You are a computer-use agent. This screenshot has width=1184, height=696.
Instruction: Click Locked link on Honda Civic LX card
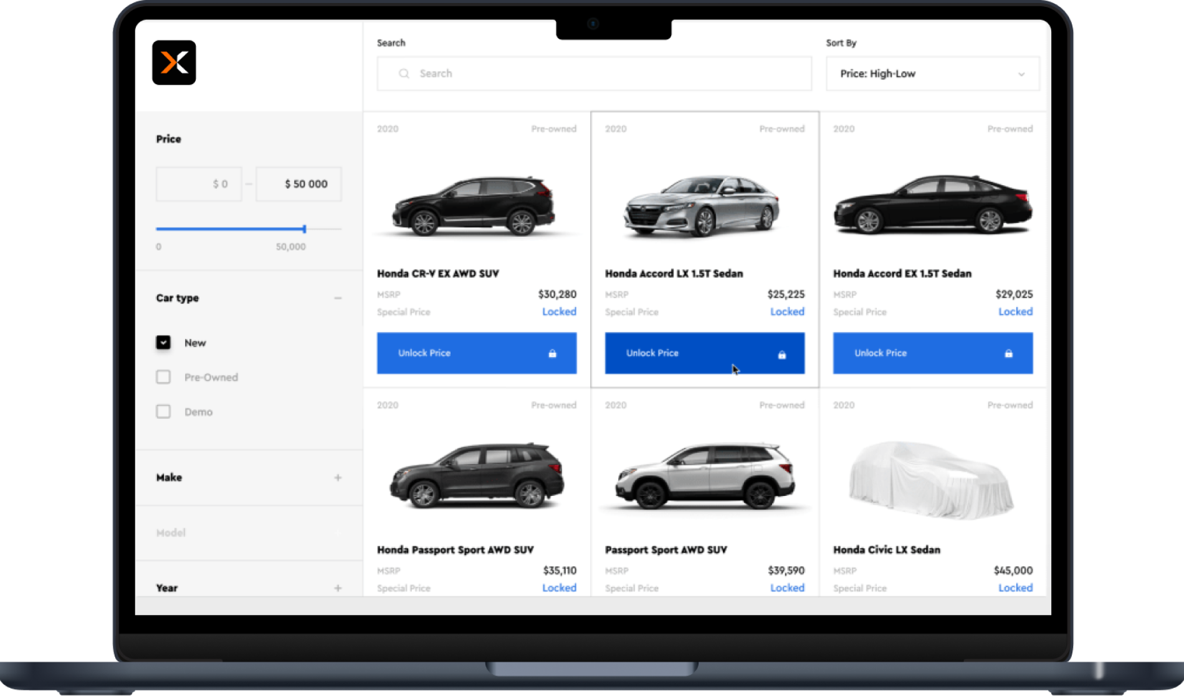(1015, 588)
